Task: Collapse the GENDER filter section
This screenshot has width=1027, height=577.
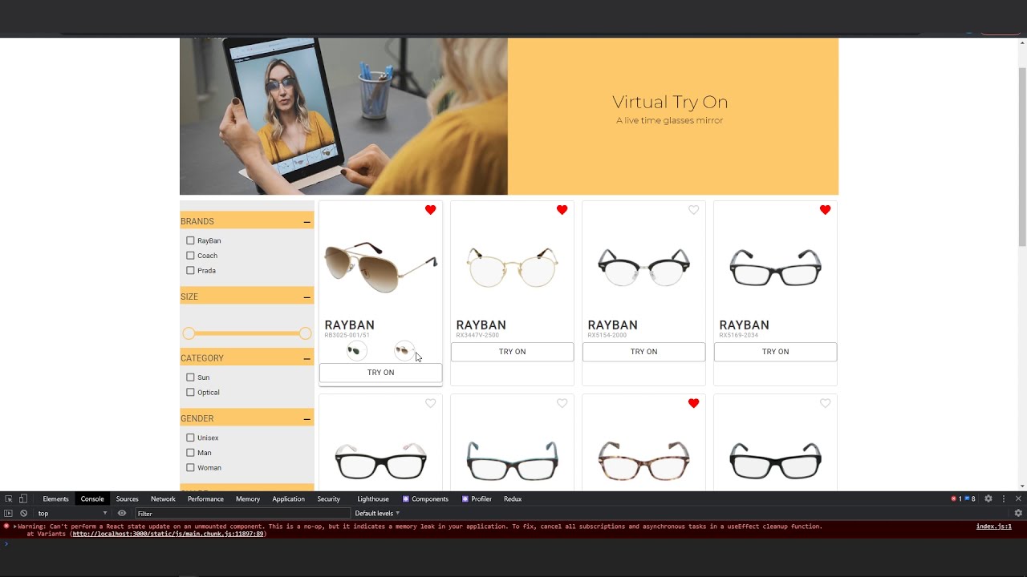Action: tap(306, 418)
